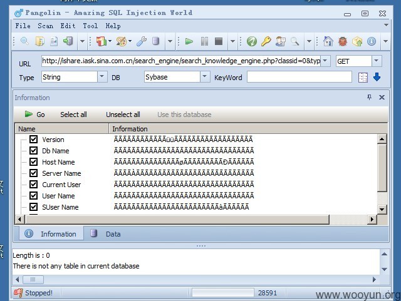Click the colorful cube toolbar icon

click(102, 41)
